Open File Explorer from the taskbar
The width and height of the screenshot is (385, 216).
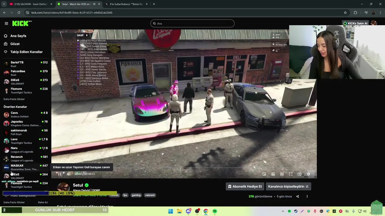pyautogui.click(x=179, y=211)
